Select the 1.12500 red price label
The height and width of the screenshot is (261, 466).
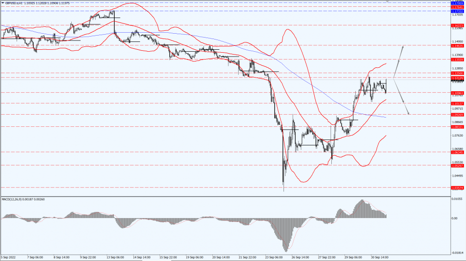tap(457, 74)
